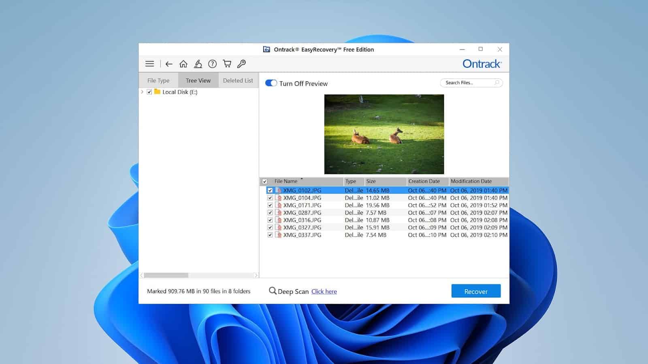The height and width of the screenshot is (364, 648).
Task: Click the 19.56 MB size cell
Action: point(377,205)
